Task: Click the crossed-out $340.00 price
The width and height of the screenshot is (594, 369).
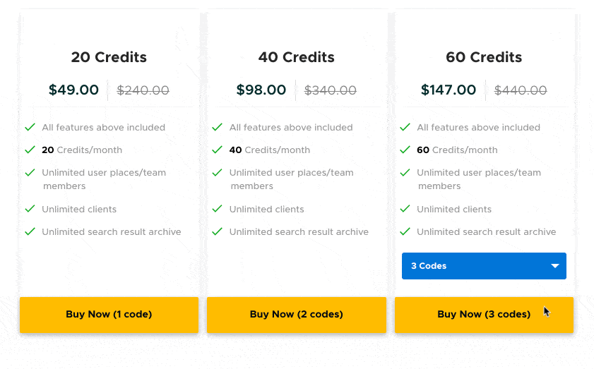Action: click(x=331, y=90)
